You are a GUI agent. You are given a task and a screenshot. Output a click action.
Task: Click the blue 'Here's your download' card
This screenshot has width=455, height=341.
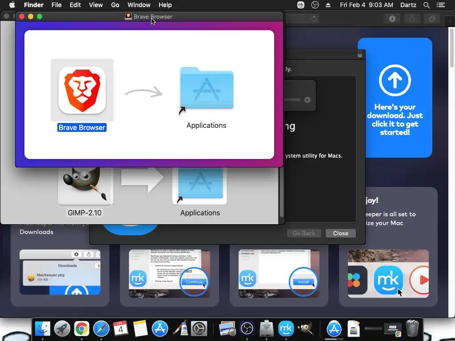pos(395,98)
